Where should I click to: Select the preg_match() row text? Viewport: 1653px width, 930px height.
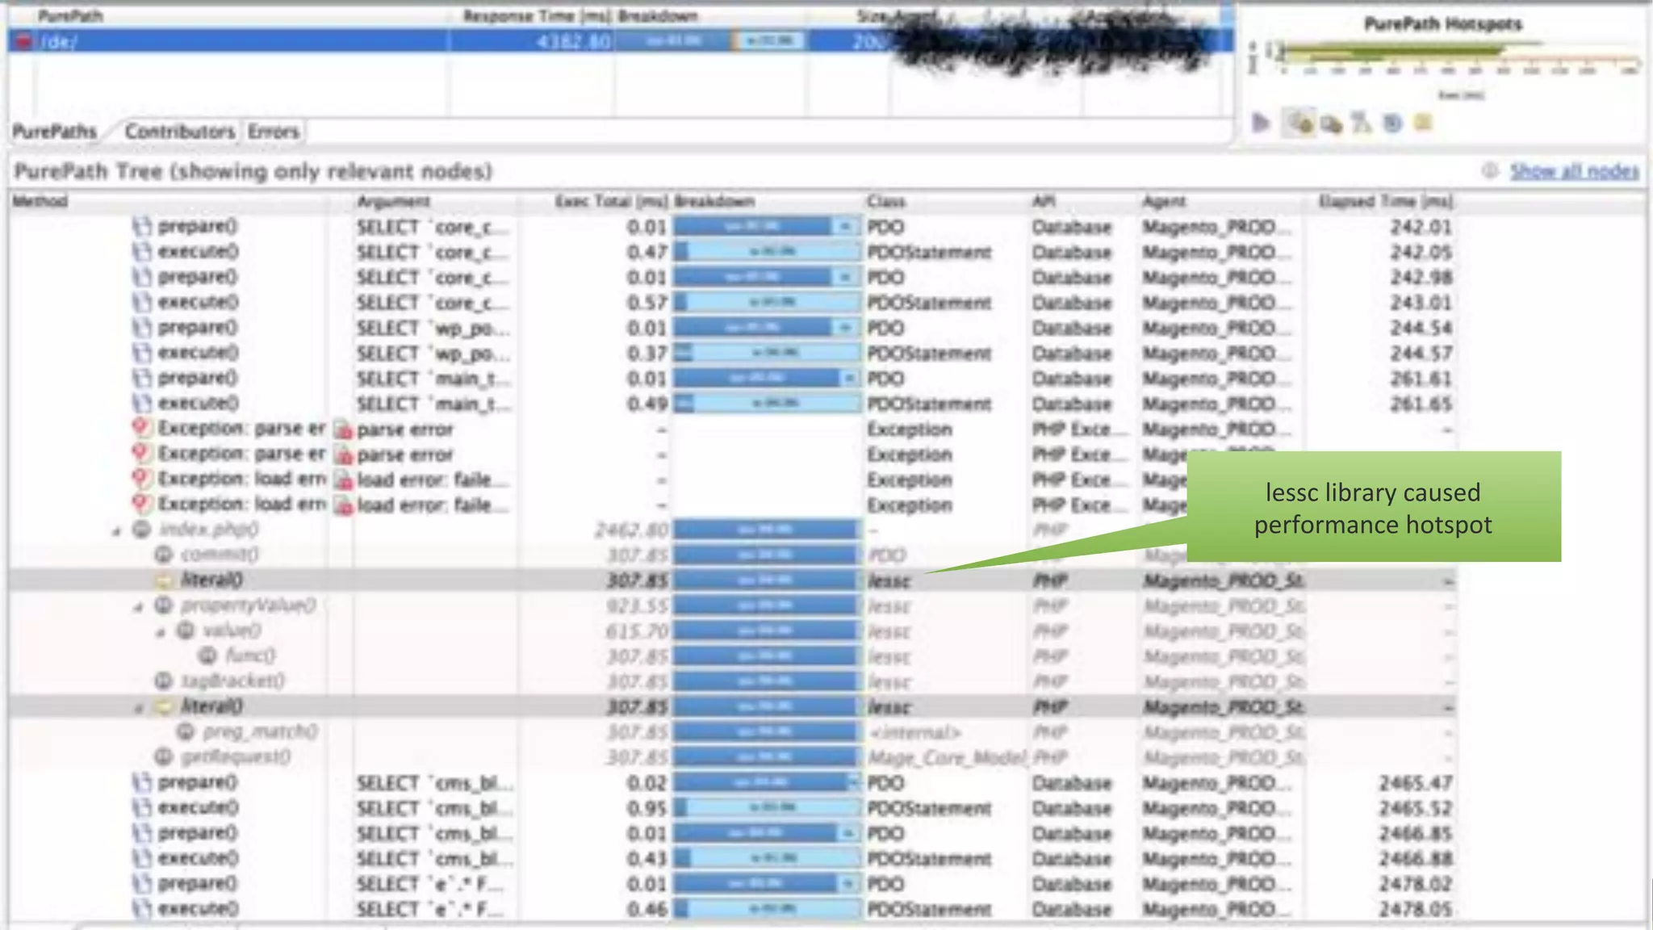pos(259,732)
